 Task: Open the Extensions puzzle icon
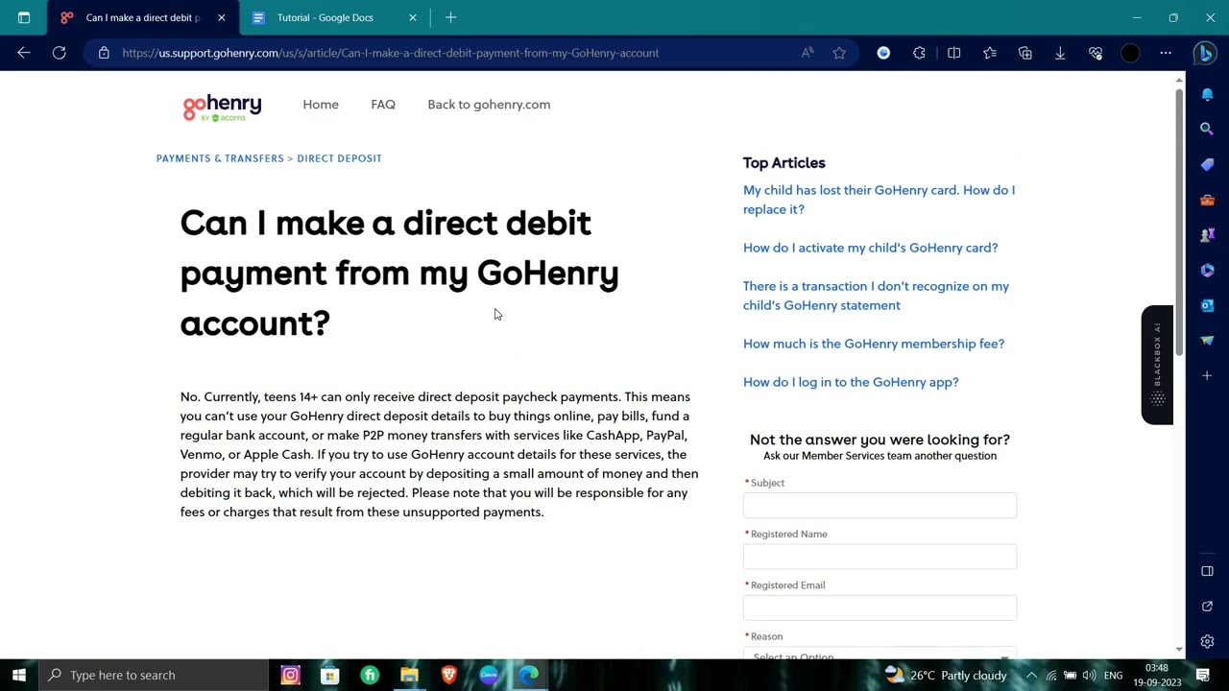pyautogui.click(x=919, y=53)
